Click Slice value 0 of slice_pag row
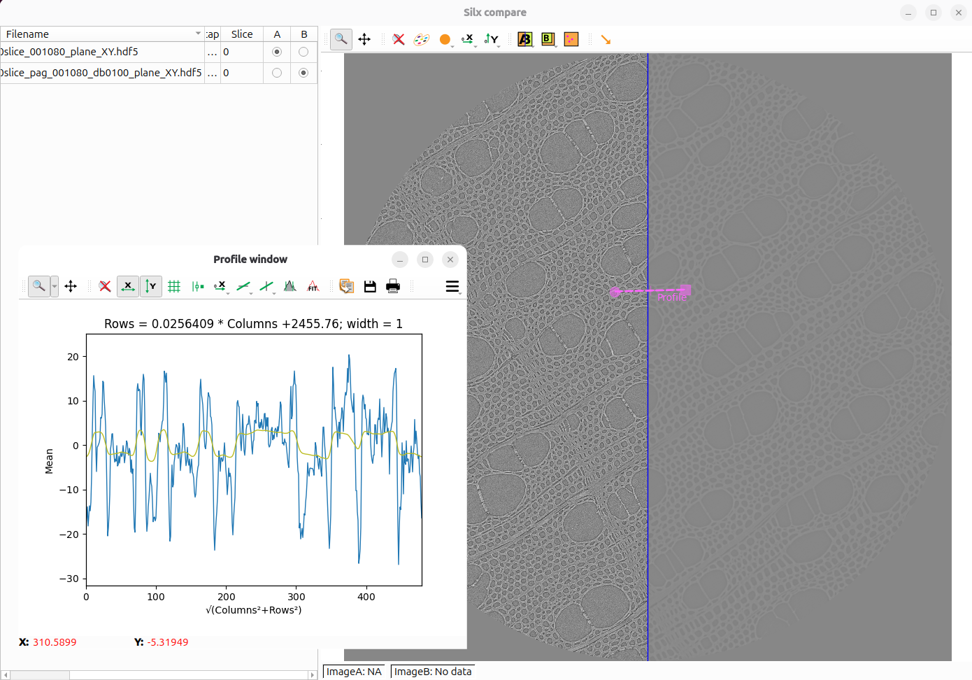This screenshot has width=972, height=680. pos(242,73)
